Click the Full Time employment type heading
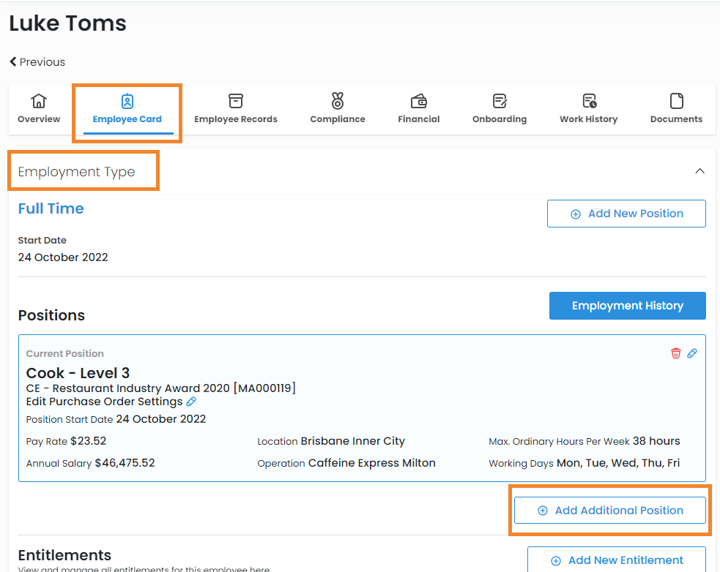 click(x=51, y=208)
